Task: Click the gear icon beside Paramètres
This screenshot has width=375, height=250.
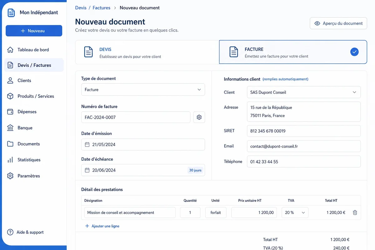Action: [10, 176]
